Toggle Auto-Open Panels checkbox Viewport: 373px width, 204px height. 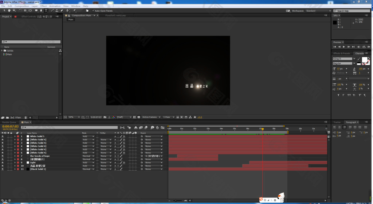[x=93, y=11]
